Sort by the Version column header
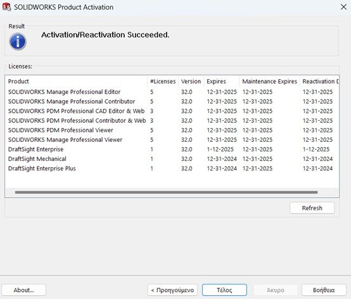 (191, 81)
